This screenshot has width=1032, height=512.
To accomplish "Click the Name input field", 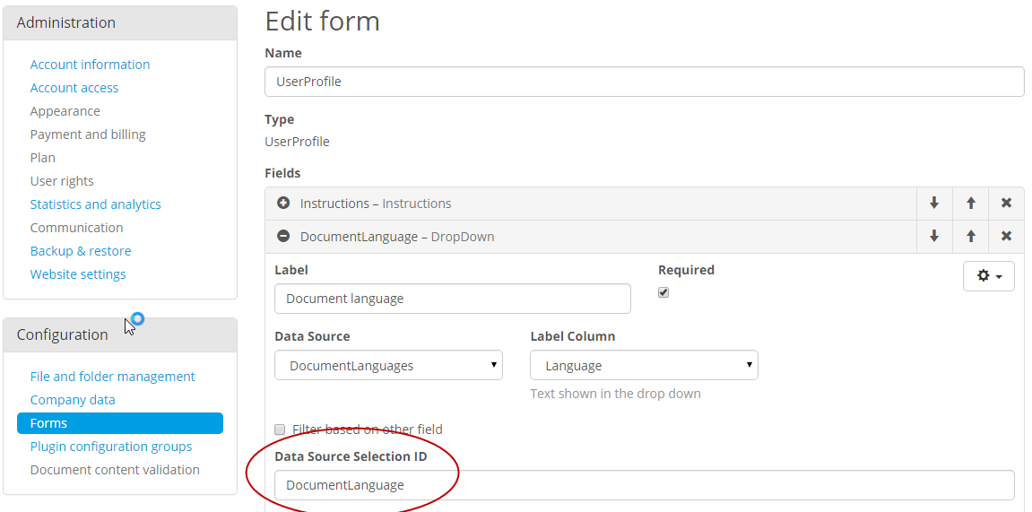I will (645, 82).
